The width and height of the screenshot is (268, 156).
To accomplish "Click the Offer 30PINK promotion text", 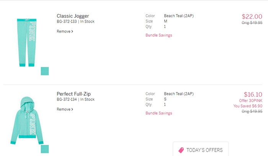I will pos(250,101).
